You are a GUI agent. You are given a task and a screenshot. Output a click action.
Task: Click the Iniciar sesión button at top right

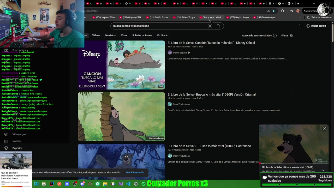point(316,26)
